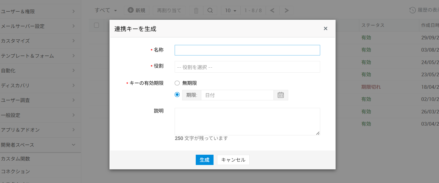Open the 役割を選択 dropdown
This screenshot has height=183, width=439.
[247, 67]
